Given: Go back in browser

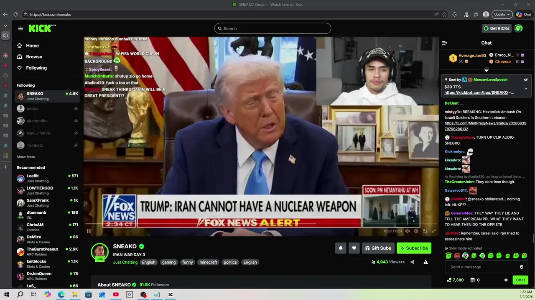Looking at the screenshot, I should click(x=5, y=14).
